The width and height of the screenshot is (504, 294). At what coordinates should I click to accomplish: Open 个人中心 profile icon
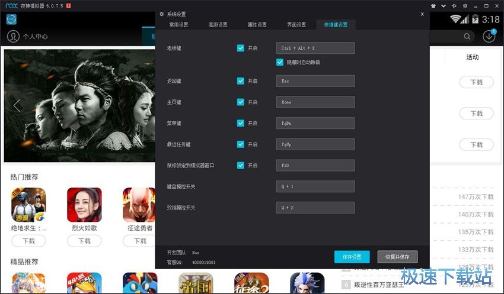click(13, 36)
